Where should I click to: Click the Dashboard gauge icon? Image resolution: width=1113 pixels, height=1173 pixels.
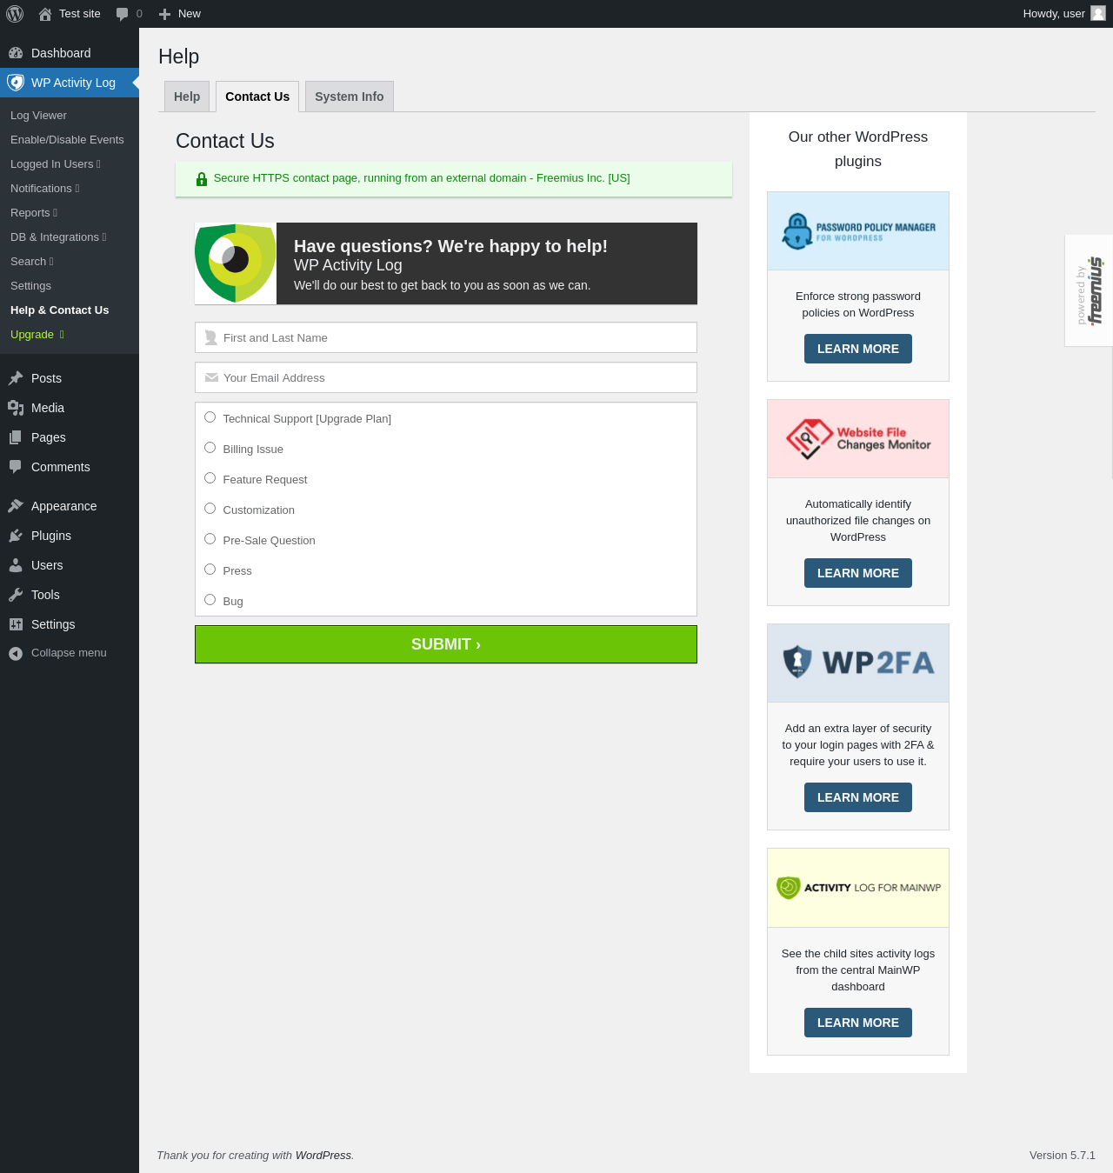(x=16, y=53)
